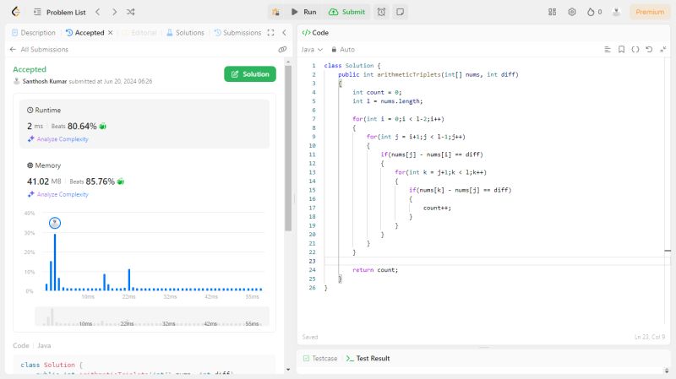Open the notes sticky icon

pyautogui.click(x=400, y=12)
